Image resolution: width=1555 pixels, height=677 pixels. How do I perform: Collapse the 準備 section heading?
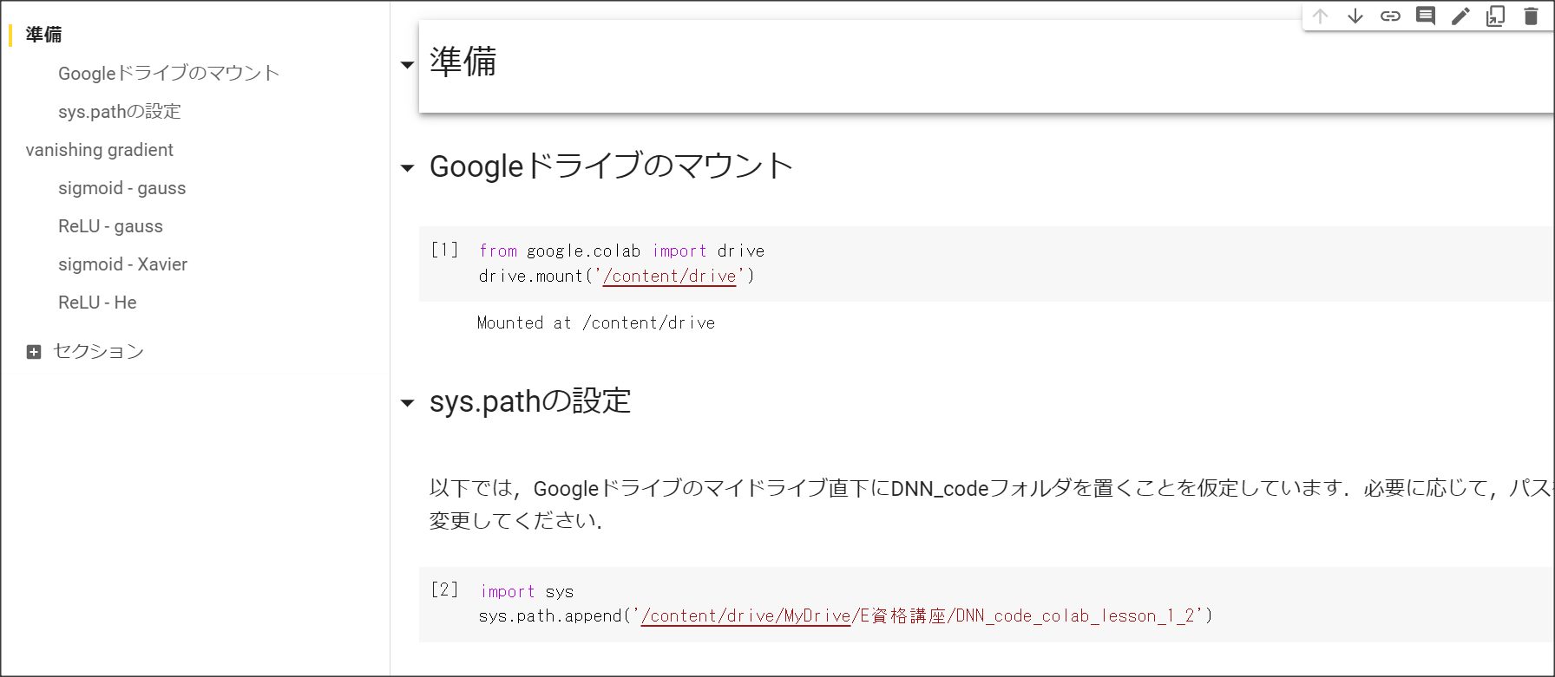pos(407,65)
